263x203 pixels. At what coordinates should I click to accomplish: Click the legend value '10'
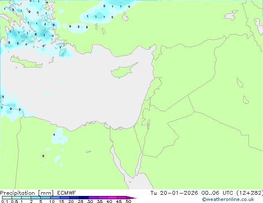point(52,201)
